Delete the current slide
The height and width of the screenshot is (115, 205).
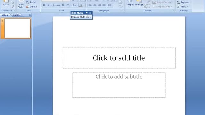click(x=31, y=6)
